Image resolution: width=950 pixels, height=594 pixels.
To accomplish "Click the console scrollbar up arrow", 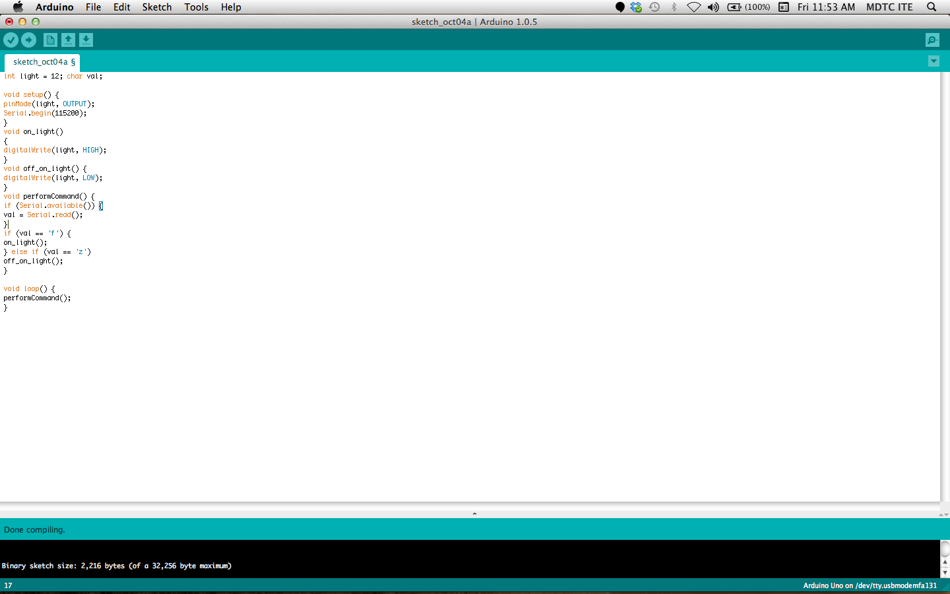I will [x=945, y=563].
